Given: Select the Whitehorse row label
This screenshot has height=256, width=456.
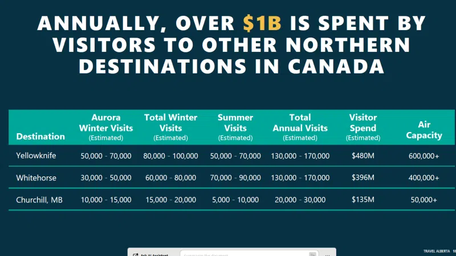Looking at the screenshot, I should click(36, 178).
